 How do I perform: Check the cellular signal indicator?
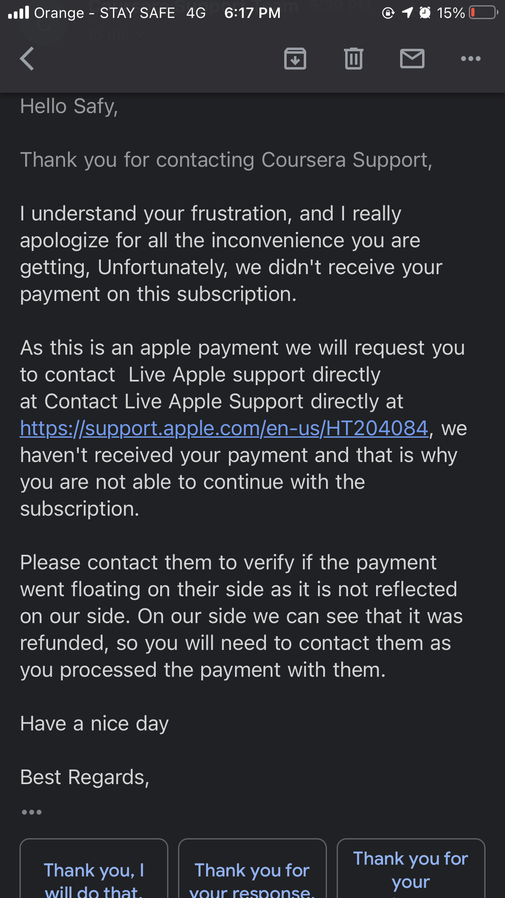click(18, 12)
